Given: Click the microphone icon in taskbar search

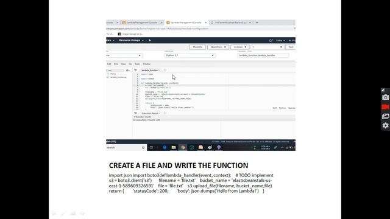Looking at the screenshot, I should pyautogui.click(x=143, y=147).
